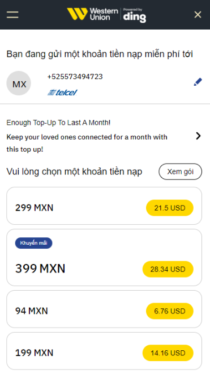Image resolution: width=210 pixels, height=373 pixels.
Task: Click the 6.76 USD price badge
Action: click(170, 311)
